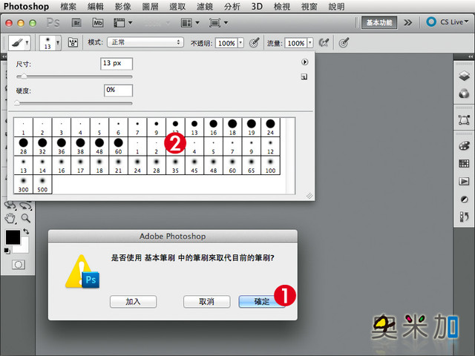Toggle tablet pressure for size
The height and width of the screenshot is (356, 475).
point(344,43)
